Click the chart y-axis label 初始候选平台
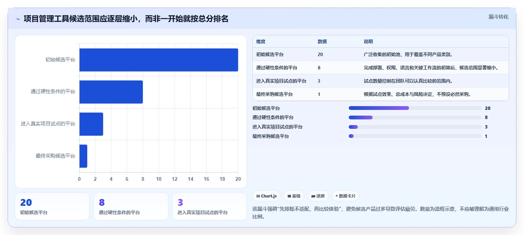 click(x=60, y=60)
